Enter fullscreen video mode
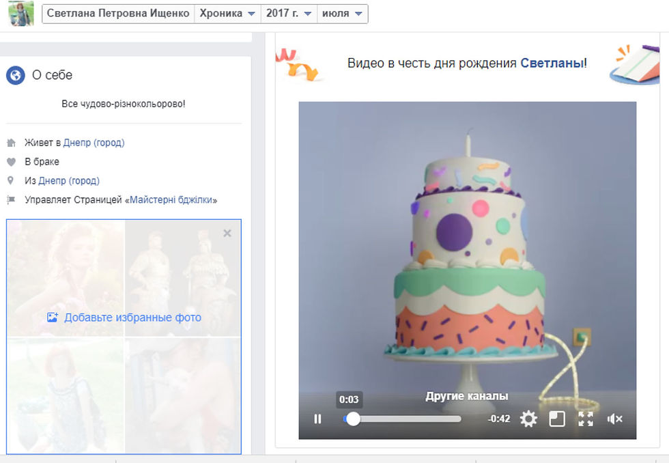Image resolution: width=669 pixels, height=463 pixels. point(586,419)
